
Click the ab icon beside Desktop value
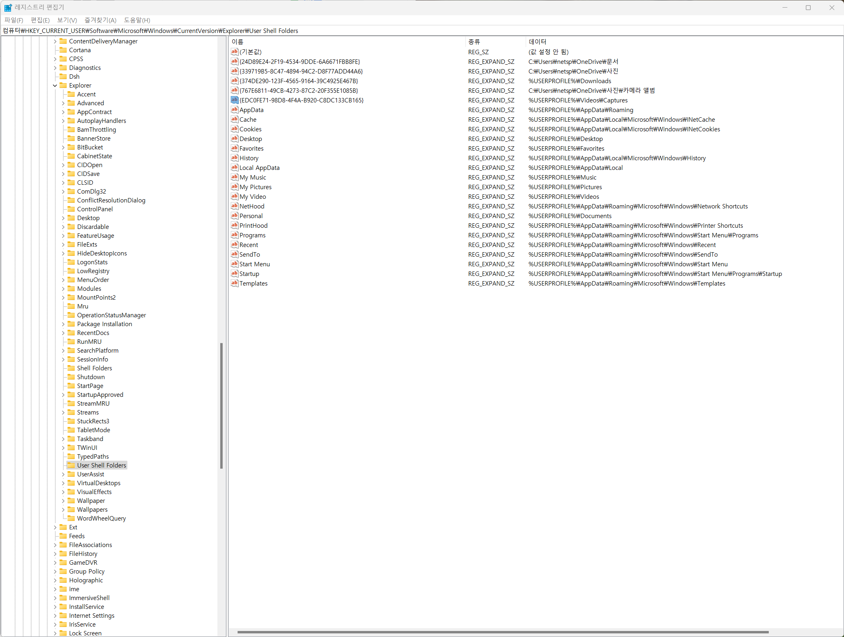point(235,139)
